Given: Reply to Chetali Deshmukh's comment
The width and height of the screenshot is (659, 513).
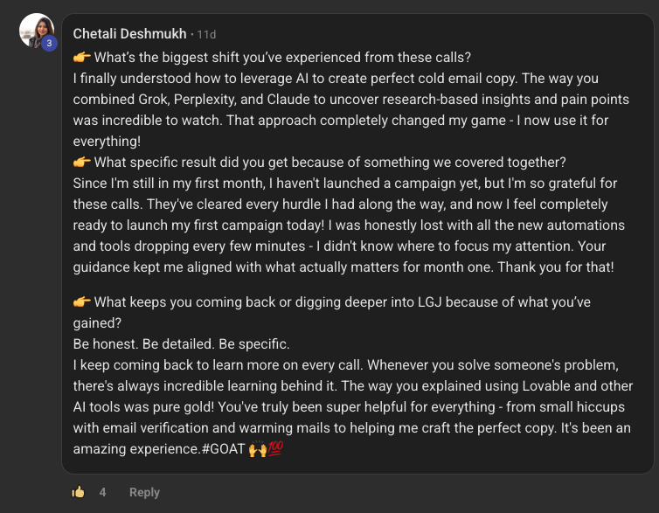Looking at the screenshot, I should 144,492.
